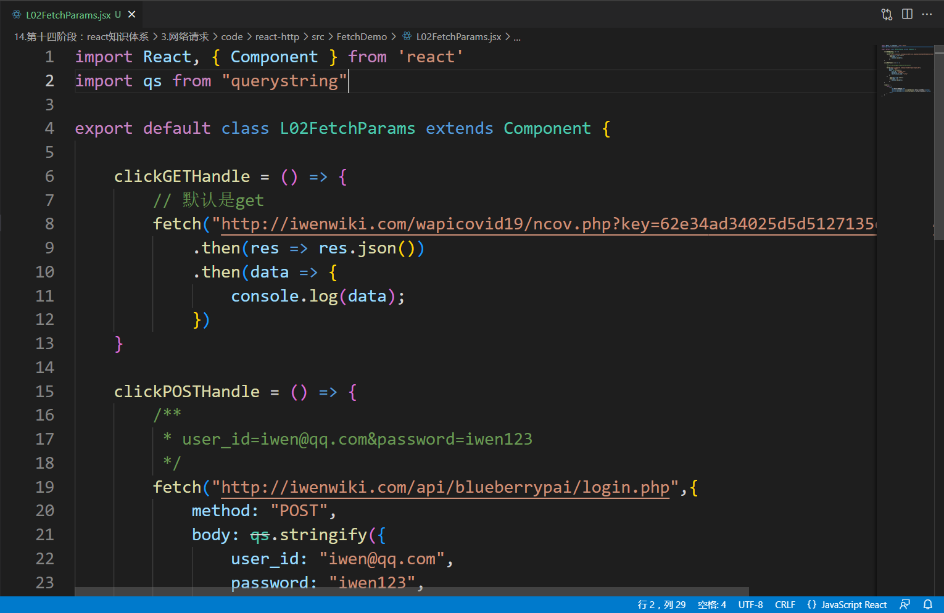Screen dimensions: 944x613
Task: Open the chevron after 'react-http' breadcrumb
Action: click(x=305, y=37)
